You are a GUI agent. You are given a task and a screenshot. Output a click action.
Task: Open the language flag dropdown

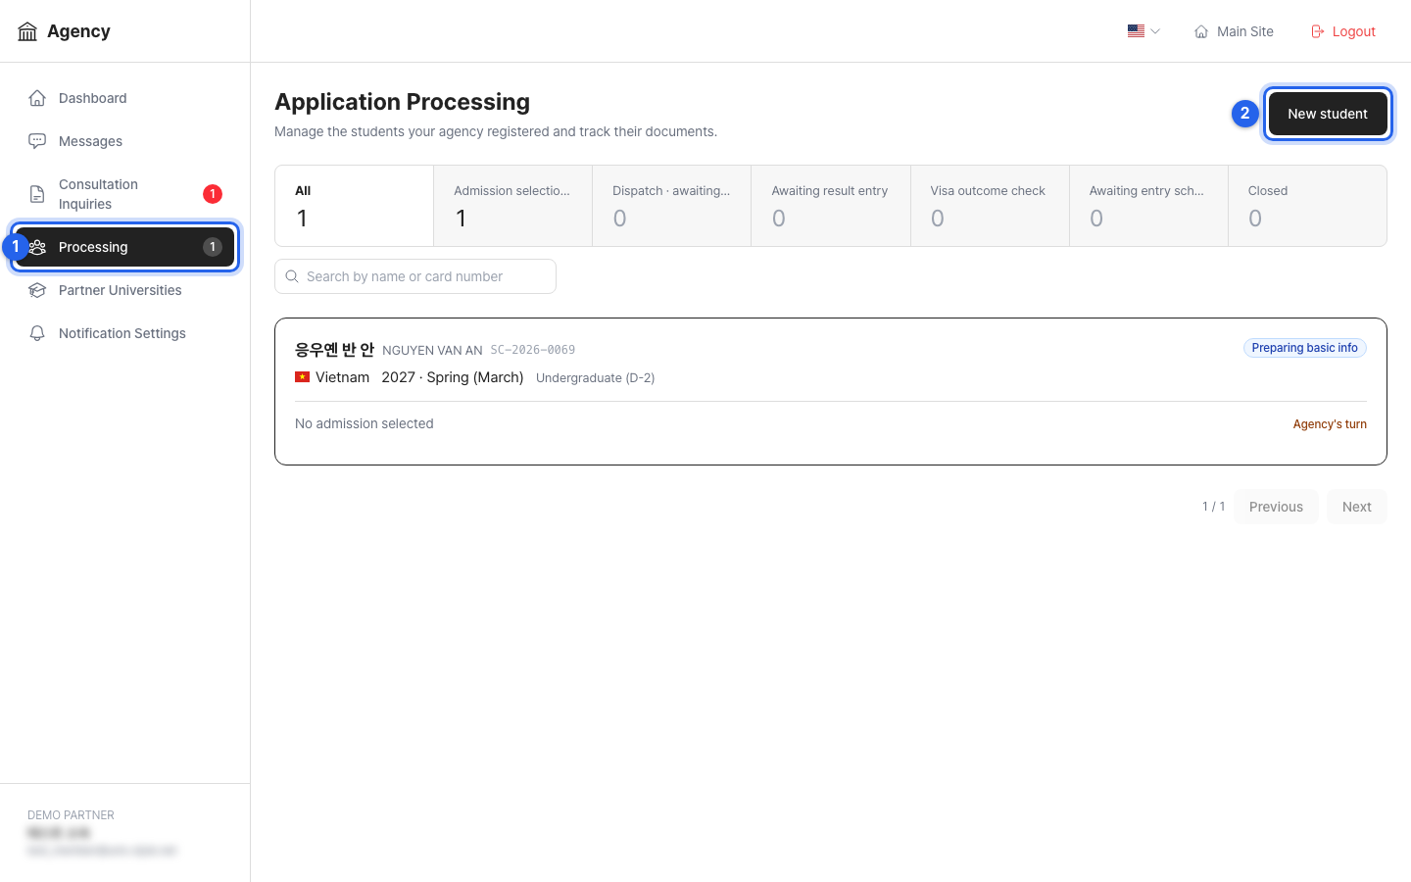(x=1143, y=31)
